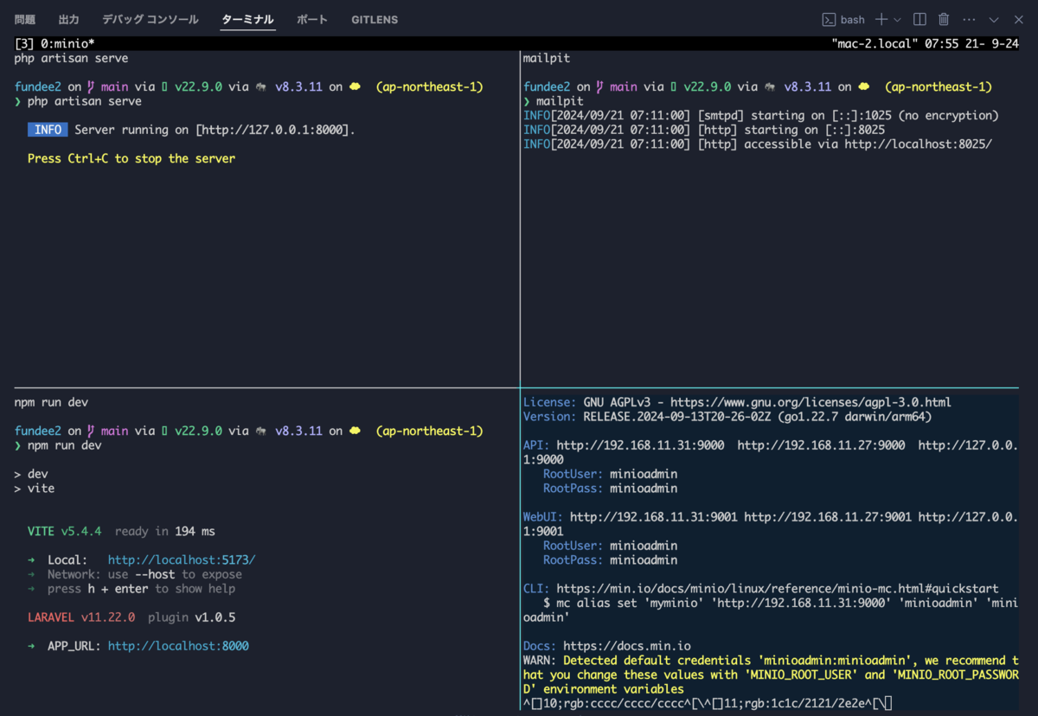The width and height of the screenshot is (1038, 716).
Task: Click the '[smtpd] starting on [::]:1025' log line
Action: click(x=761, y=116)
